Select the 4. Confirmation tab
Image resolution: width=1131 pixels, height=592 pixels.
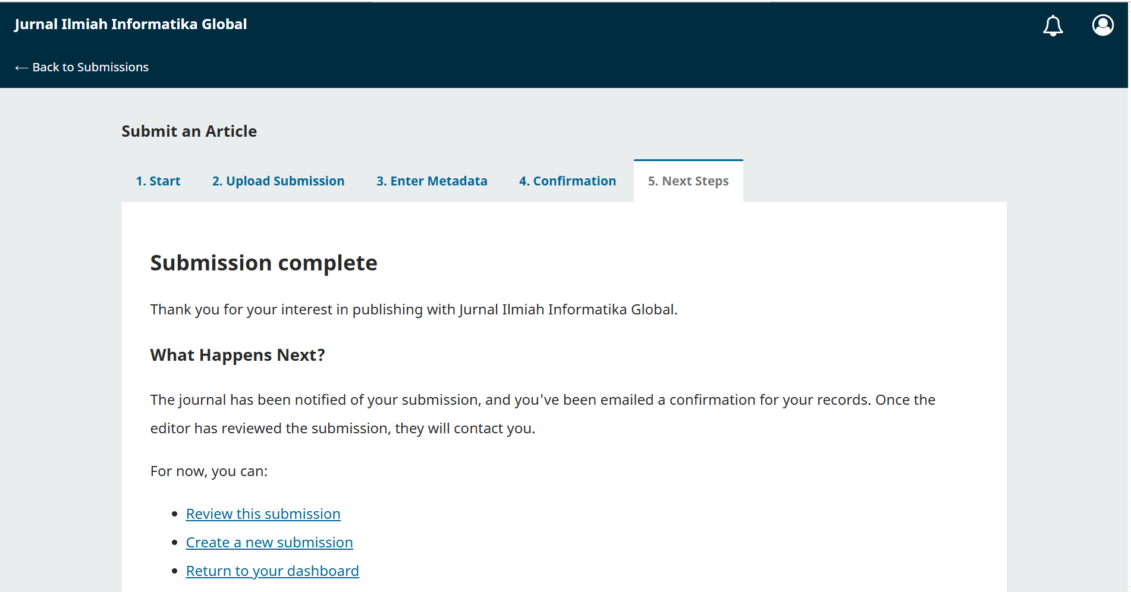(567, 181)
